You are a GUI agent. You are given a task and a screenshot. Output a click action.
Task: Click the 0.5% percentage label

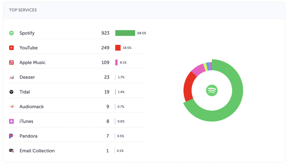coord(121,136)
